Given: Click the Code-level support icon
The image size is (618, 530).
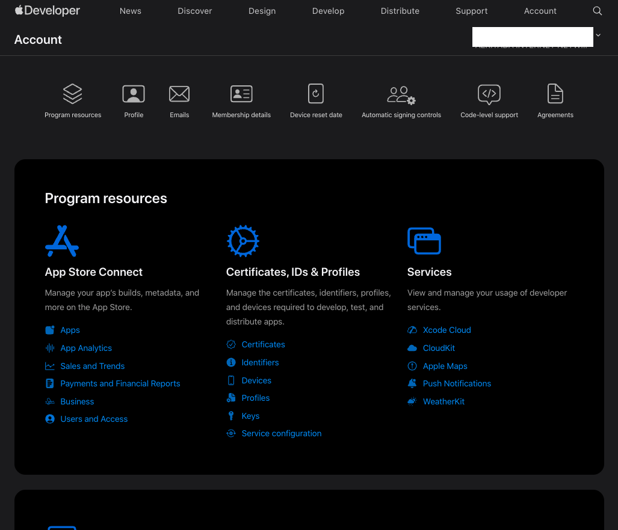Looking at the screenshot, I should point(489,94).
